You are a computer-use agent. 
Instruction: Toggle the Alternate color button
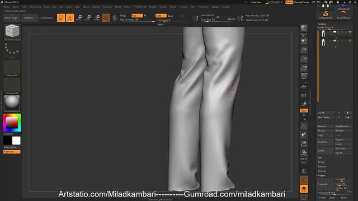coord(12,151)
